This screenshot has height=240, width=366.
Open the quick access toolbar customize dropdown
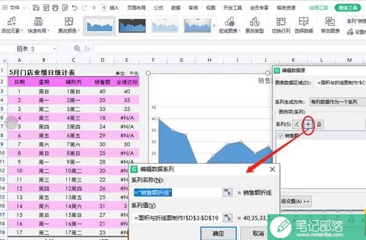(94, 8)
